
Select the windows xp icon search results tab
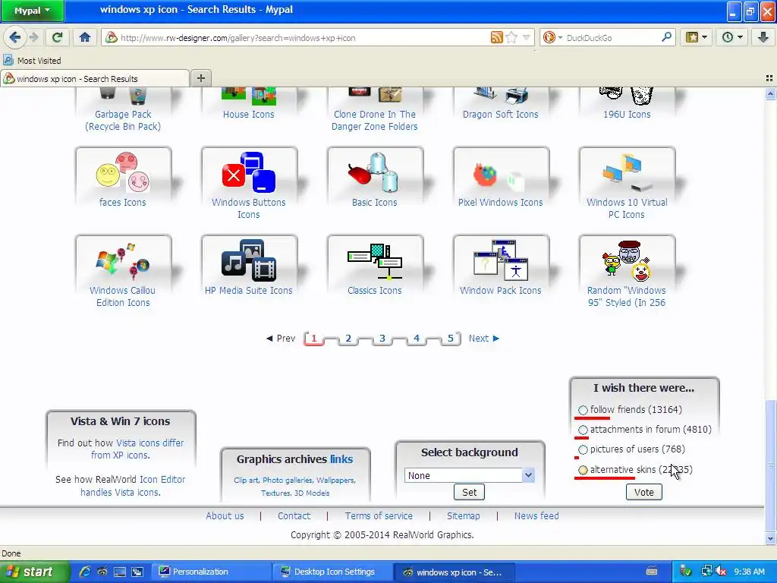(95, 79)
